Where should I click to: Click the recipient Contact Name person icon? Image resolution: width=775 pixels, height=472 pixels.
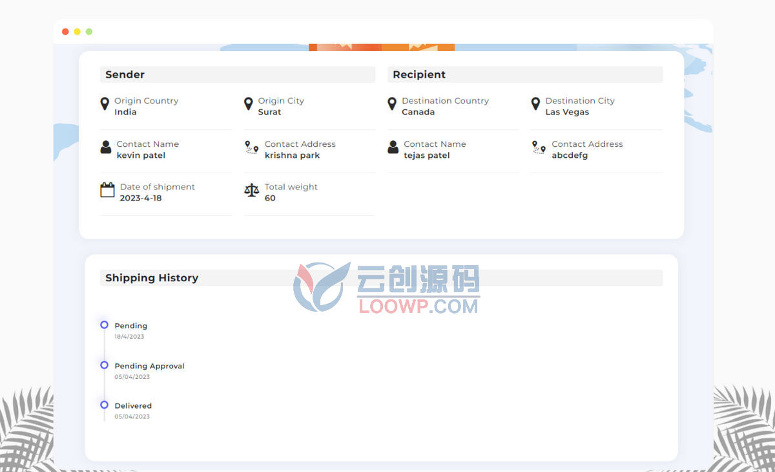pyautogui.click(x=393, y=147)
